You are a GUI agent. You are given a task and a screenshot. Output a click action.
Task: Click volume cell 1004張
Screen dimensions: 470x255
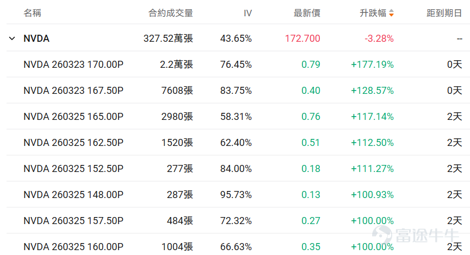point(177,247)
